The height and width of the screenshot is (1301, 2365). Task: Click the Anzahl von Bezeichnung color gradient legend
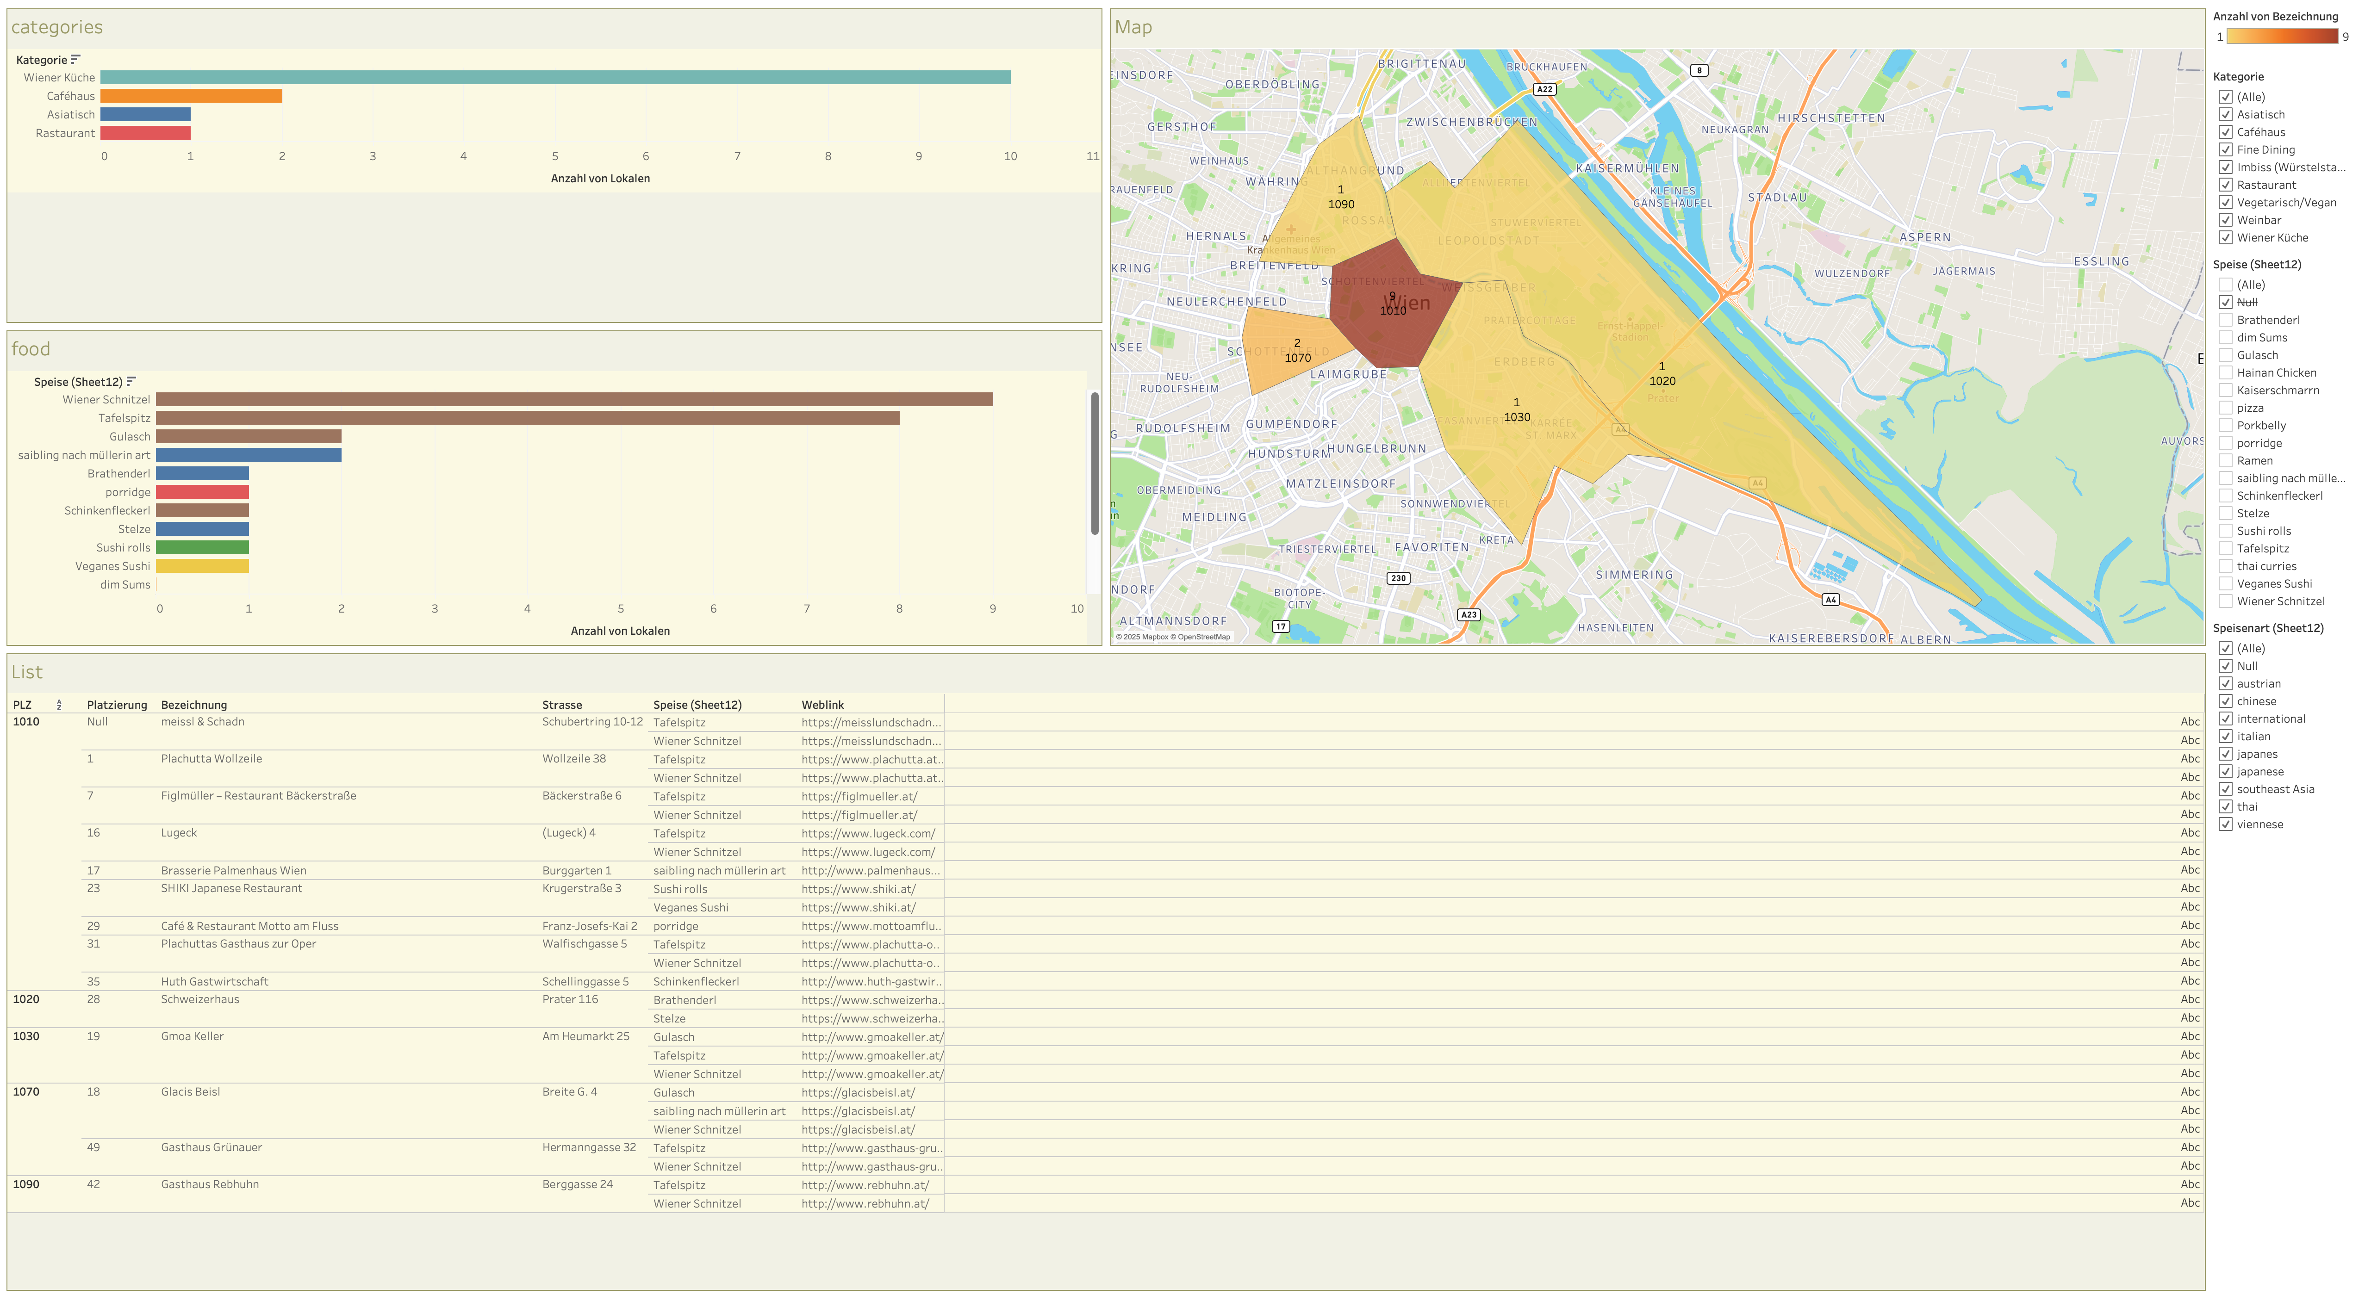tap(2281, 37)
